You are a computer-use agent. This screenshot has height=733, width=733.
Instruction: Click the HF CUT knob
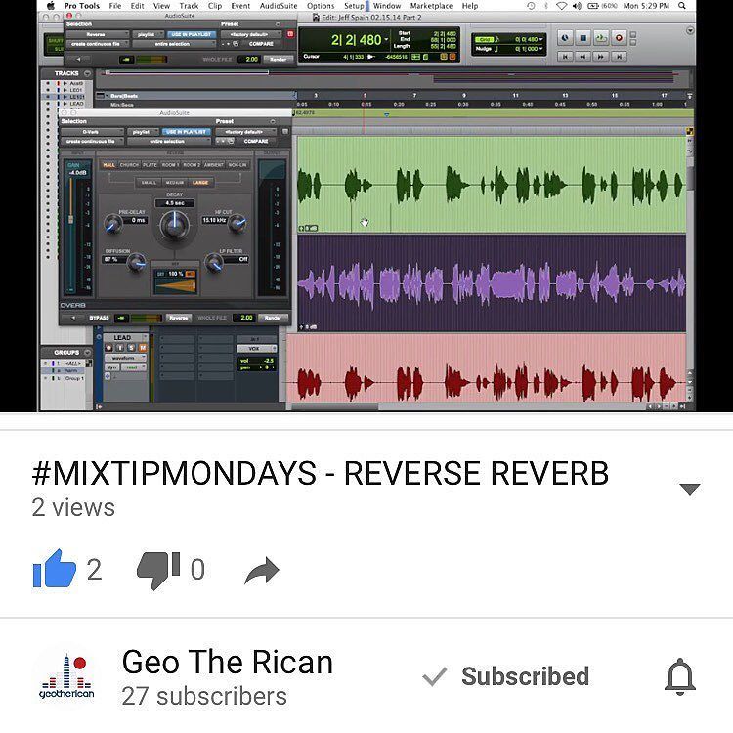(x=237, y=223)
